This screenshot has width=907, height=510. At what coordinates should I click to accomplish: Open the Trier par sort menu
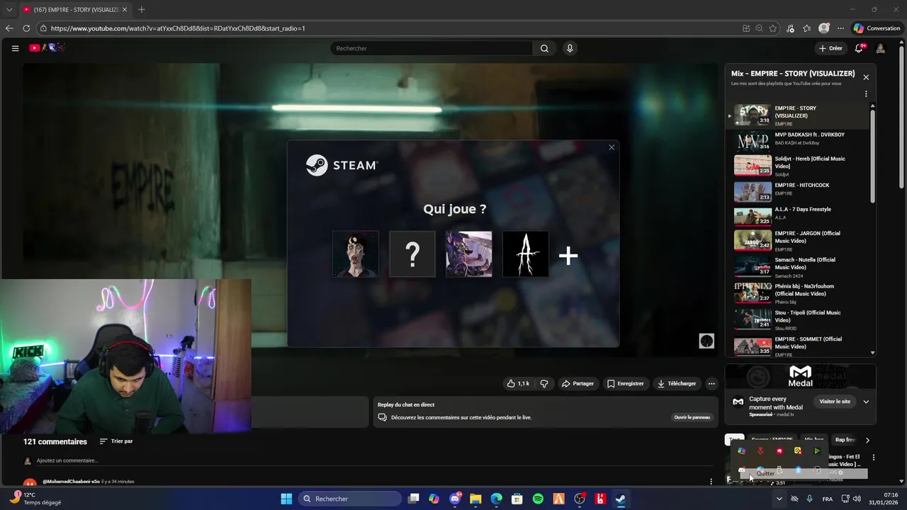click(116, 441)
